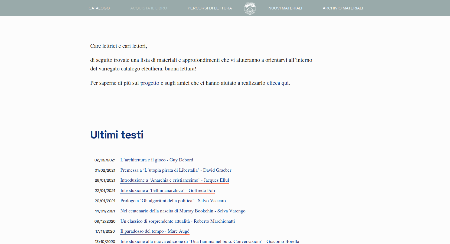Navigate to Archivio materiali

pos(343,8)
